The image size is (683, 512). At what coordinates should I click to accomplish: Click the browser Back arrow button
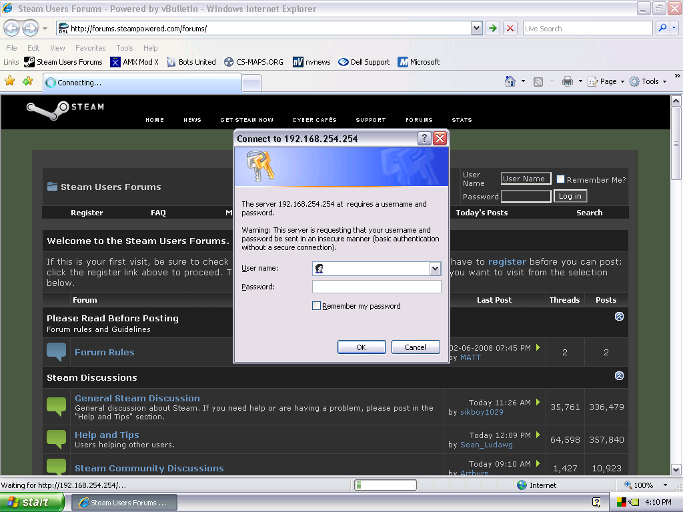pos(12,29)
